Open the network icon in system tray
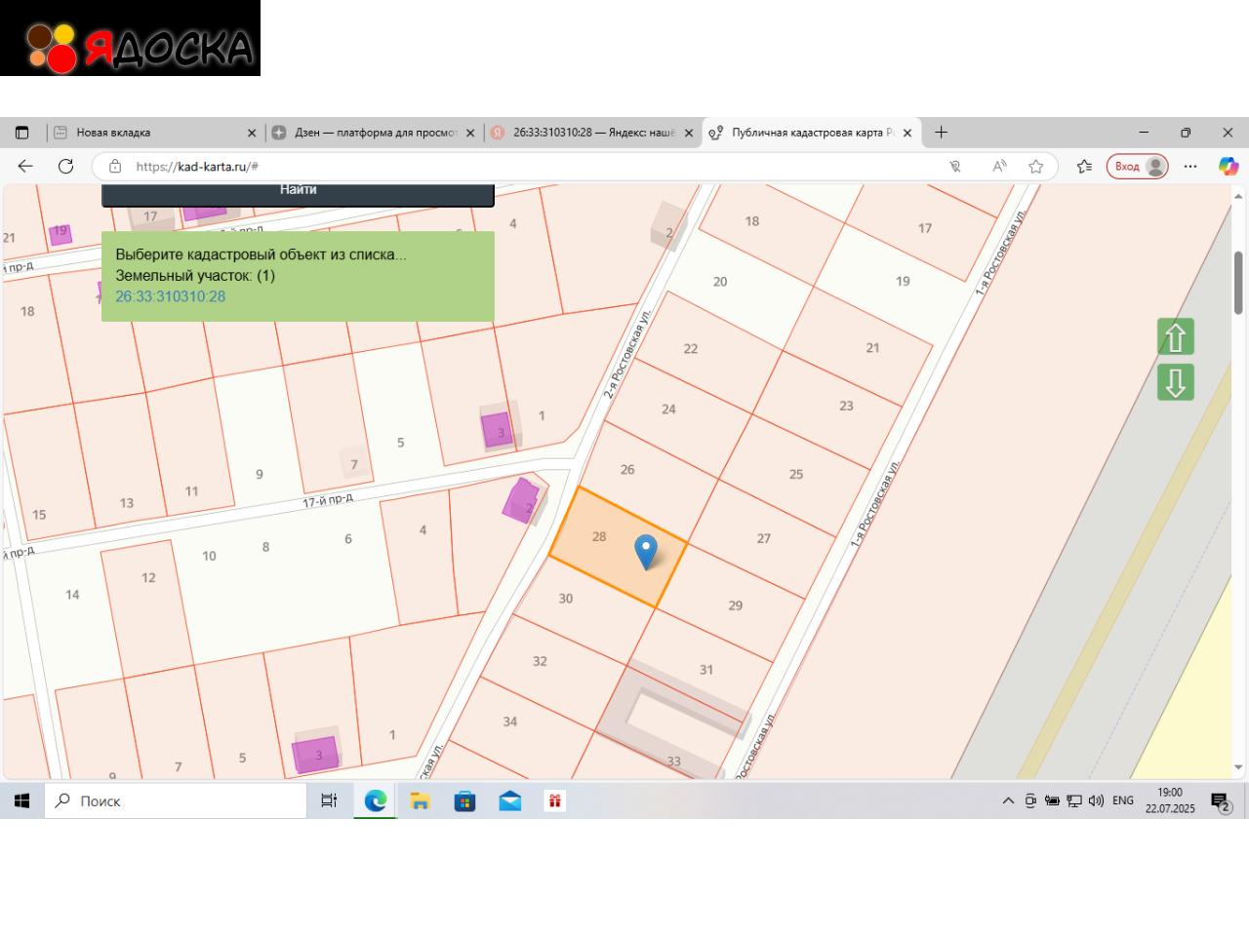Image resolution: width=1249 pixels, height=936 pixels. pyautogui.click(x=1074, y=801)
